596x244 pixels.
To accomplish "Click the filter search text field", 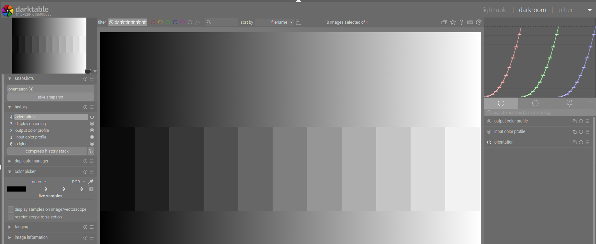I will (221, 22).
